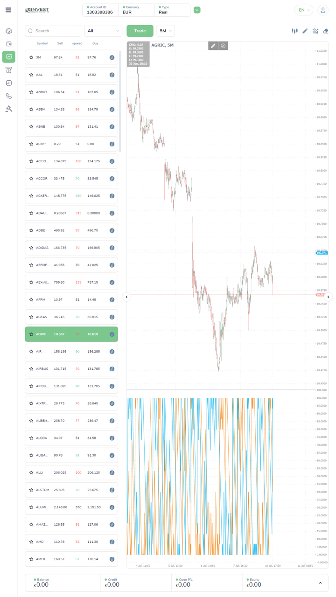Open the user profile icon
336x597 pixels.
(x=322, y=10)
